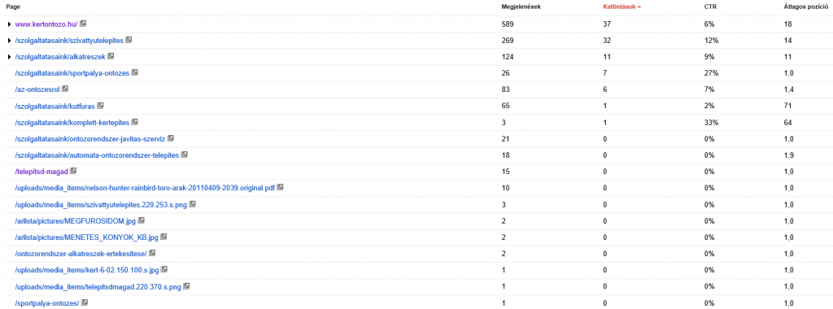Click preview icon after /sportpalya-ontozes/
833x309 pixels.
pyautogui.click(x=85, y=302)
